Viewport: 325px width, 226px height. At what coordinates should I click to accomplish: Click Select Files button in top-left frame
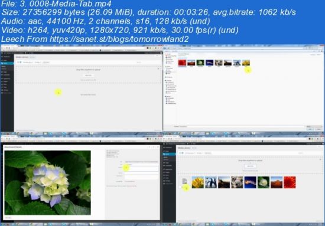[x=88, y=76]
